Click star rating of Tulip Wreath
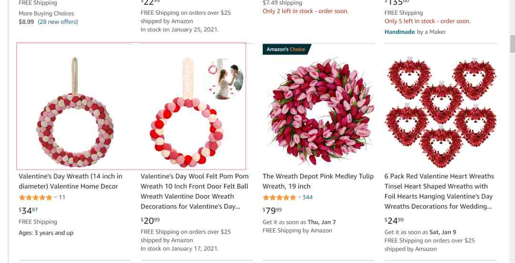 [x=279, y=197]
